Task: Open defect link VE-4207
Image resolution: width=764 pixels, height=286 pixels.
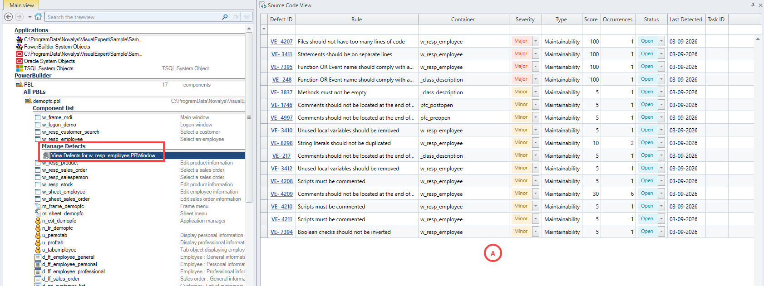Action: pos(281,42)
